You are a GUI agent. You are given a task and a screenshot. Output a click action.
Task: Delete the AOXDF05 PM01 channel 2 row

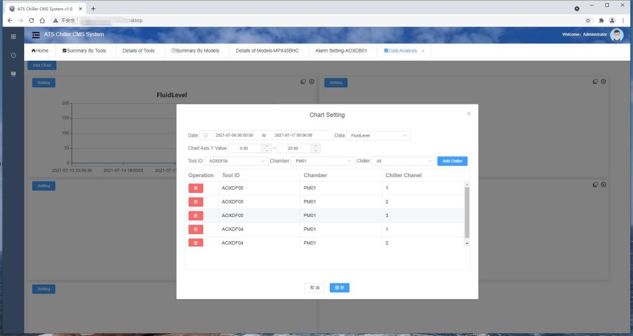[x=196, y=202]
